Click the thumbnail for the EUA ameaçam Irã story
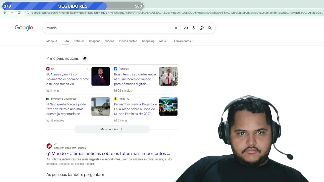Screen dimensions: 324x182 [x=100, y=76]
